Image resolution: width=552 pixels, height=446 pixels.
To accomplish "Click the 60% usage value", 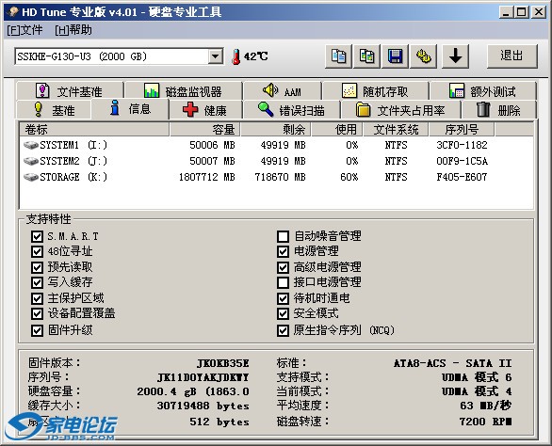I will (x=349, y=177).
